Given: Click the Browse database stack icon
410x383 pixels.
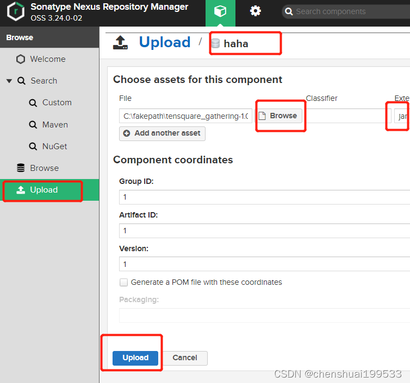Looking at the screenshot, I should point(21,168).
